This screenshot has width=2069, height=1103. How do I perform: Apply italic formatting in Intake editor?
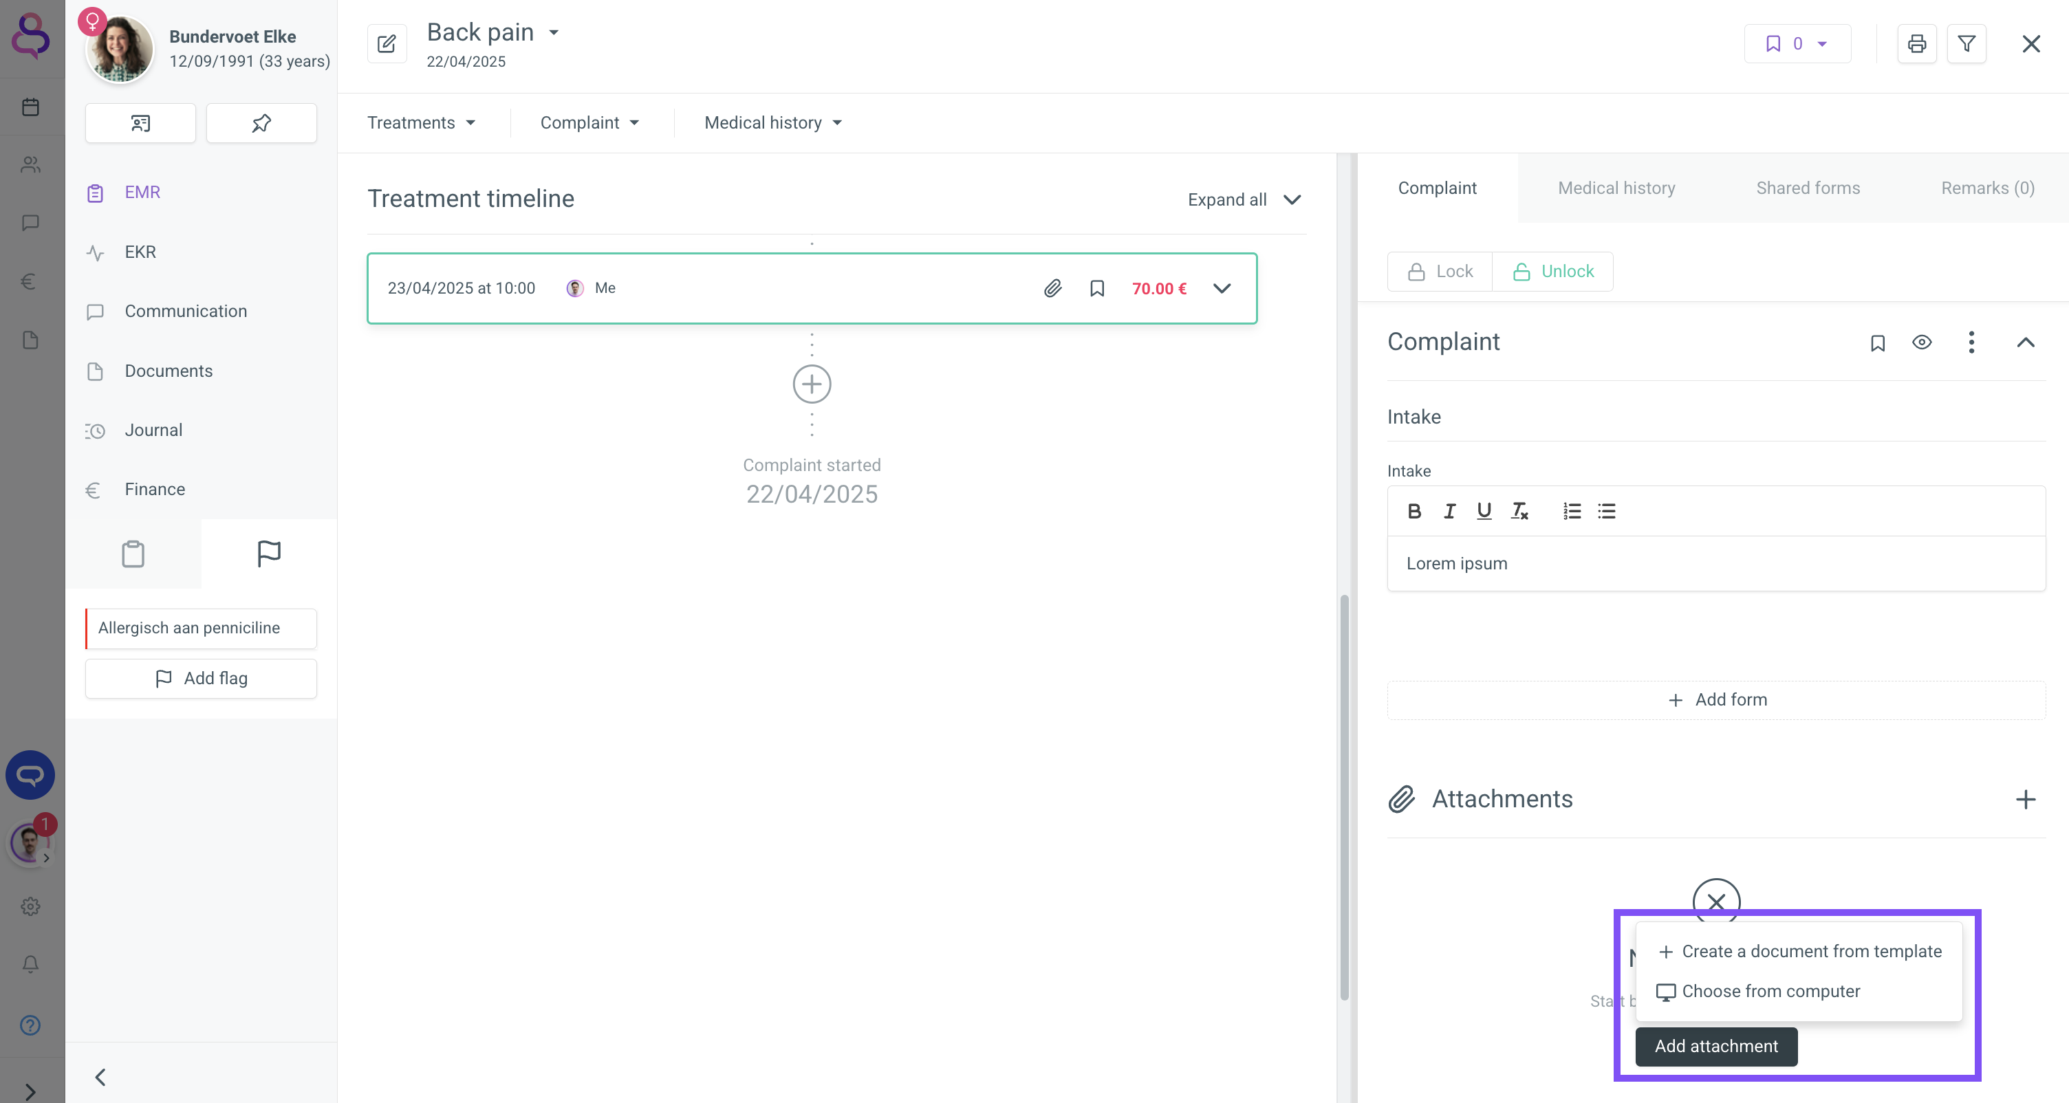coord(1450,510)
